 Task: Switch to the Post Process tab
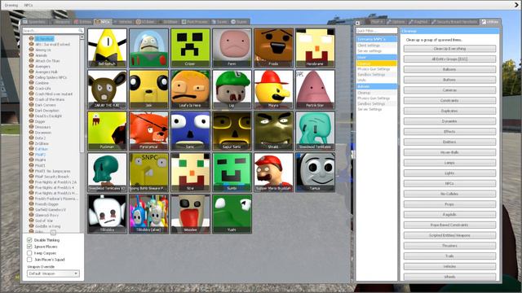point(195,22)
